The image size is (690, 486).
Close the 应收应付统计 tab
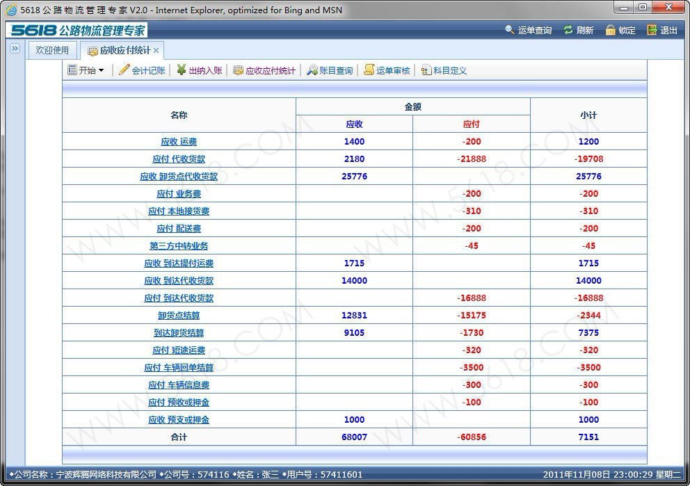point(157,51)
